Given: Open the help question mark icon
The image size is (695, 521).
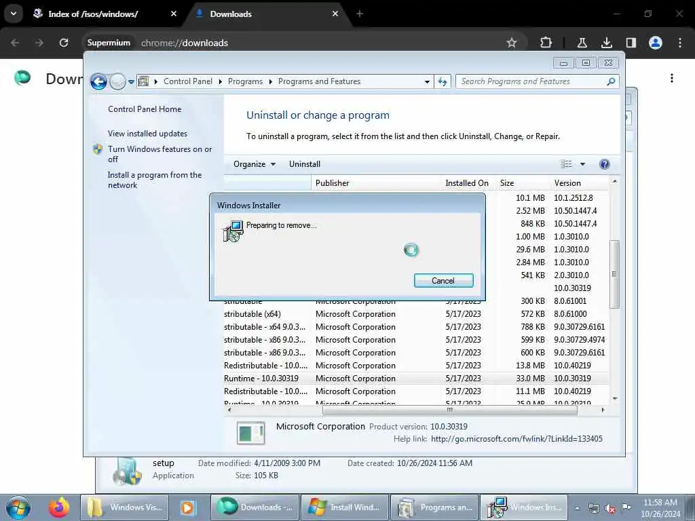Looking at the screenshot, I should click(604, 164).
